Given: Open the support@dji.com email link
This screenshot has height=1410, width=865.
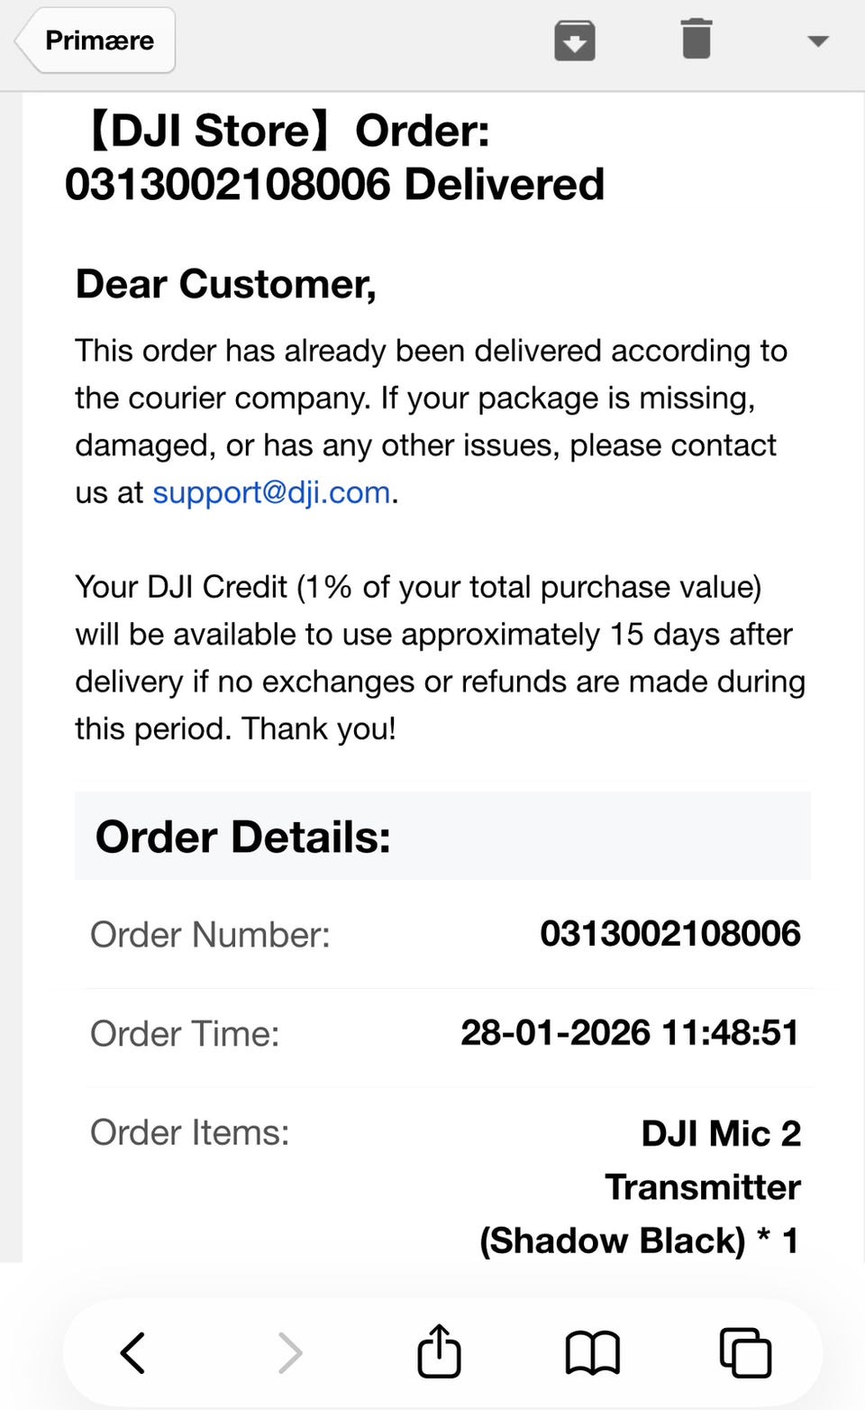Looking at the screenshot, I should [271, 492].
